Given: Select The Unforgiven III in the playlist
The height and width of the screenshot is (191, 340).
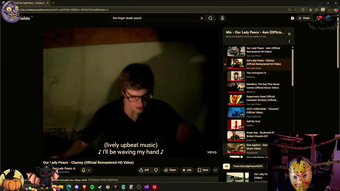Looking at the screenshot, I should point(258,76).
